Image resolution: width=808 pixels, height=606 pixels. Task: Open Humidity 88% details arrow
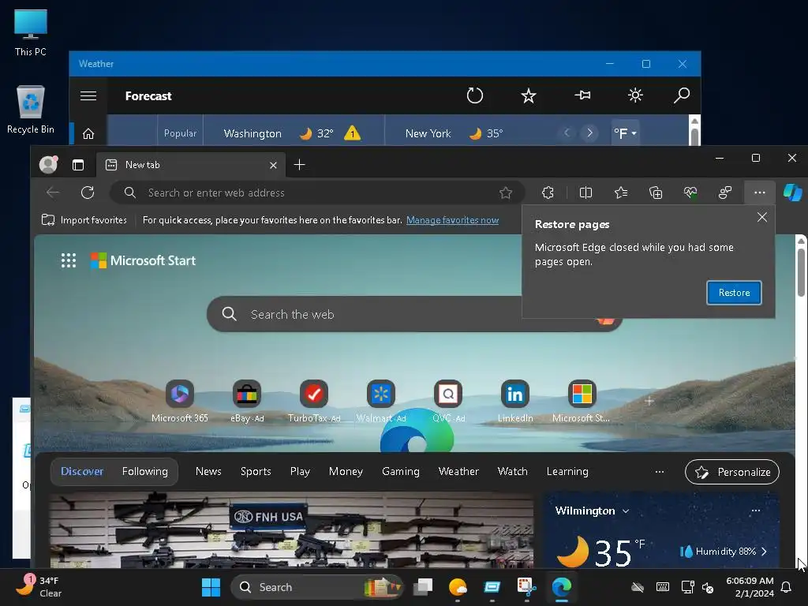point(764,552)
